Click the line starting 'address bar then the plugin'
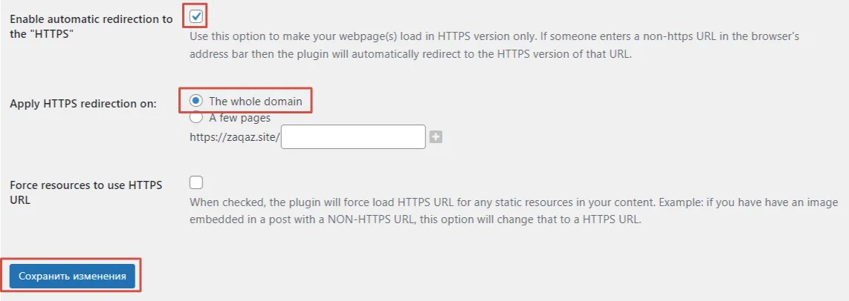Image resolution: width=849 pixels, height=301 pixels. click(410, 55)
